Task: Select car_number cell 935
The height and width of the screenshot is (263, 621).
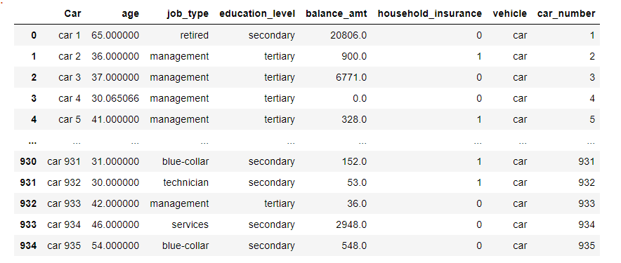Action: click(x=587, y=245)
